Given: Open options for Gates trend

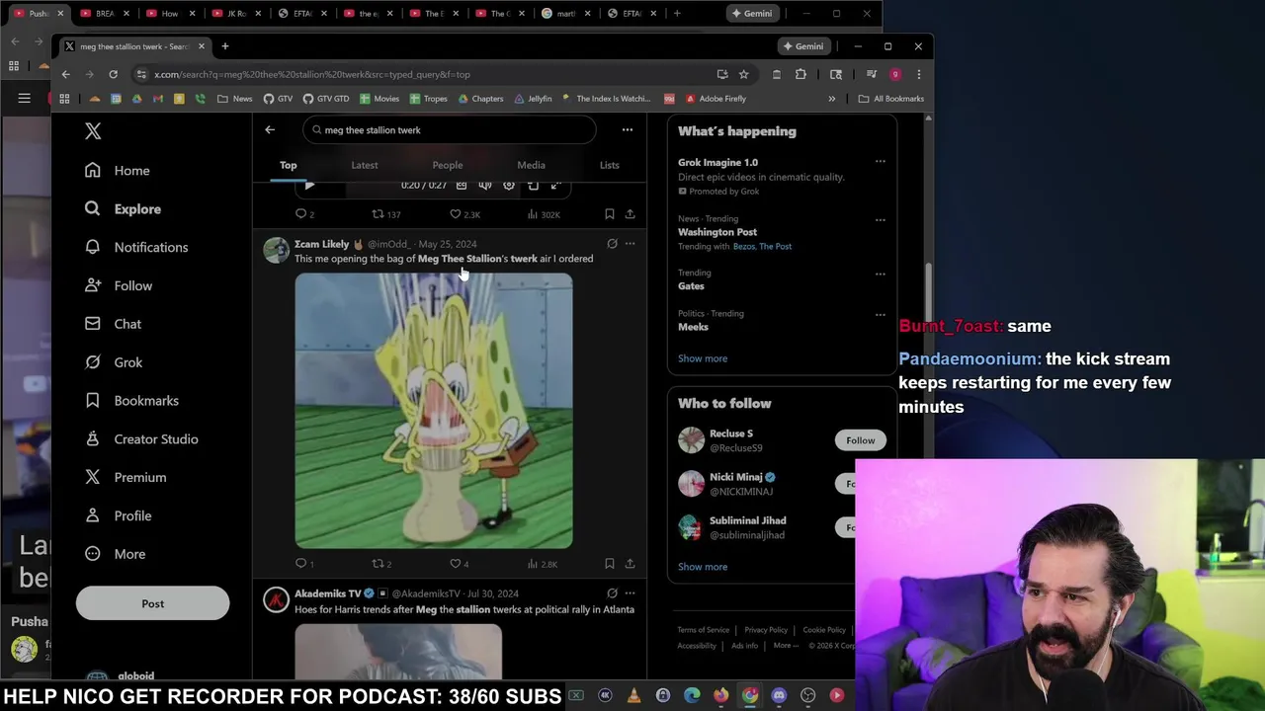Looking at the screenshot, I should [880, 274].
